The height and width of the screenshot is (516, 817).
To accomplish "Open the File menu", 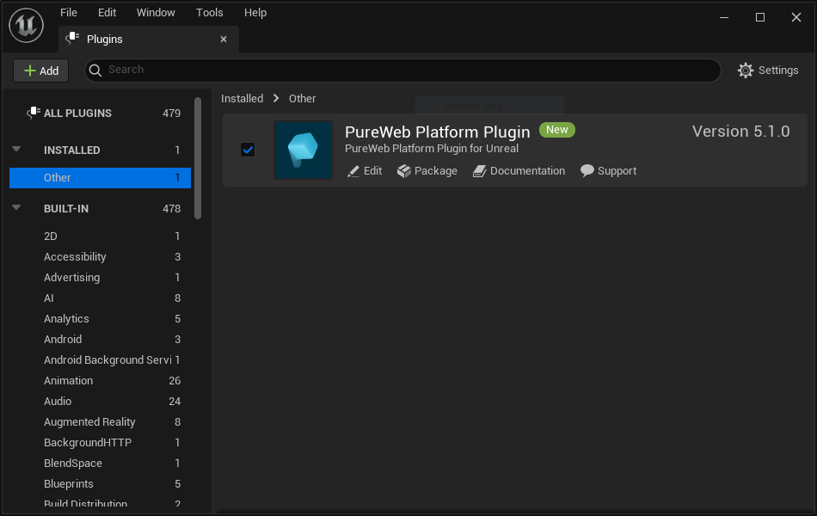I will tap(68, 13).
